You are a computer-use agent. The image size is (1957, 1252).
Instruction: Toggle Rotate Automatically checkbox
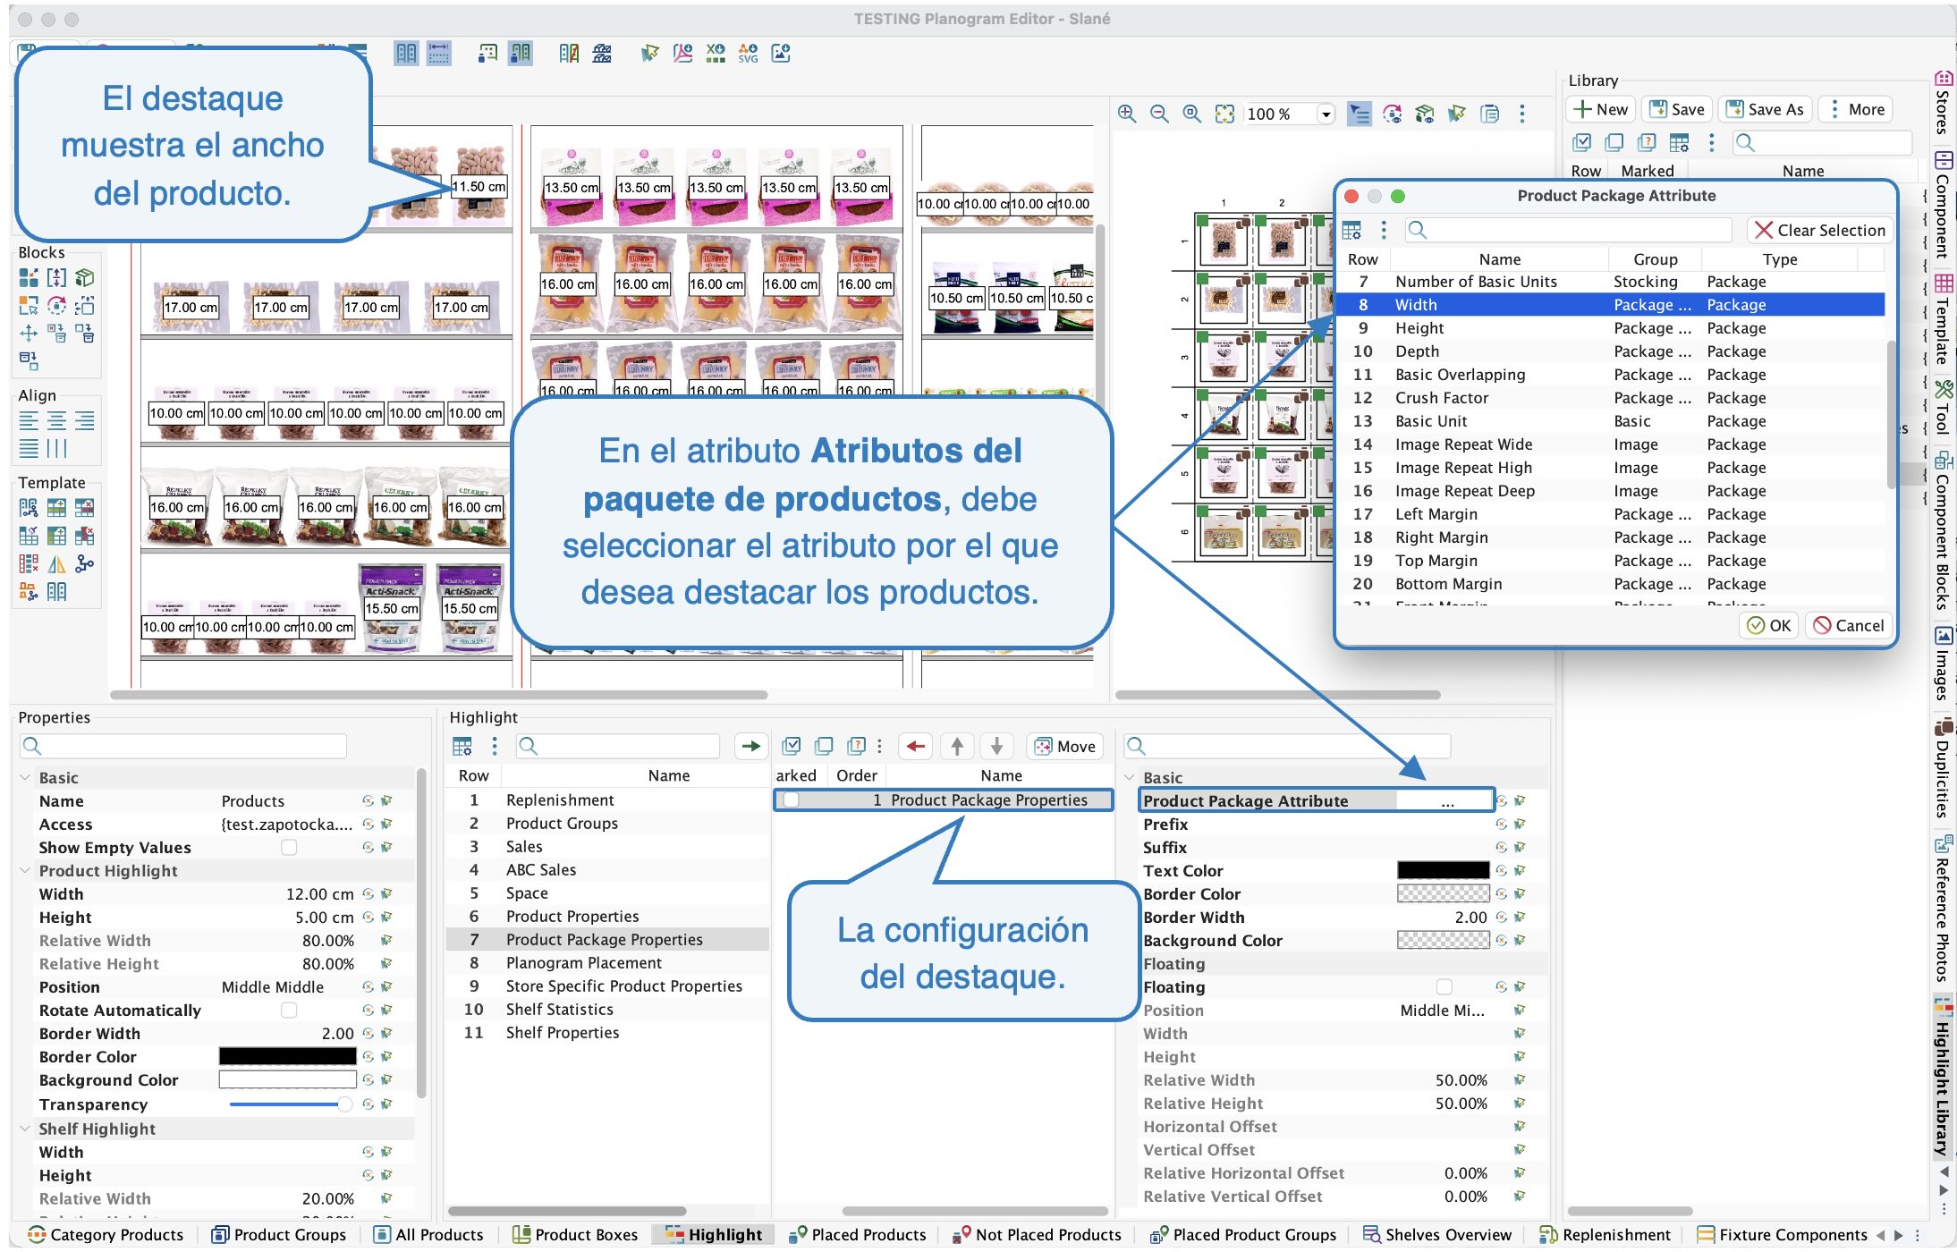[289, 1011]
